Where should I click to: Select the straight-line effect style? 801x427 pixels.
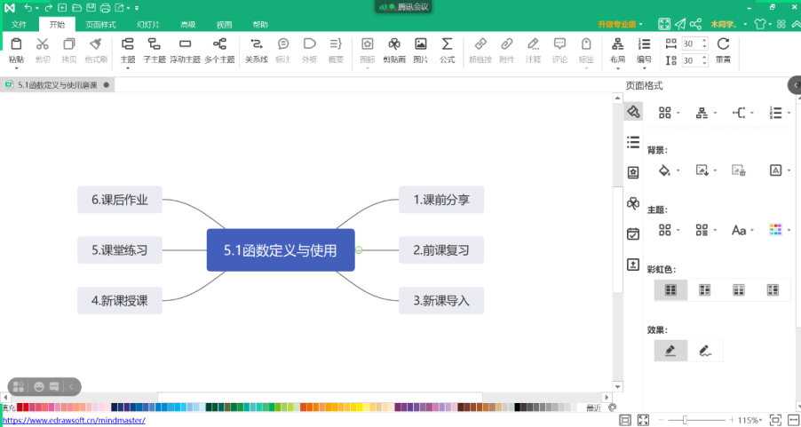click(x=670, y=351)
